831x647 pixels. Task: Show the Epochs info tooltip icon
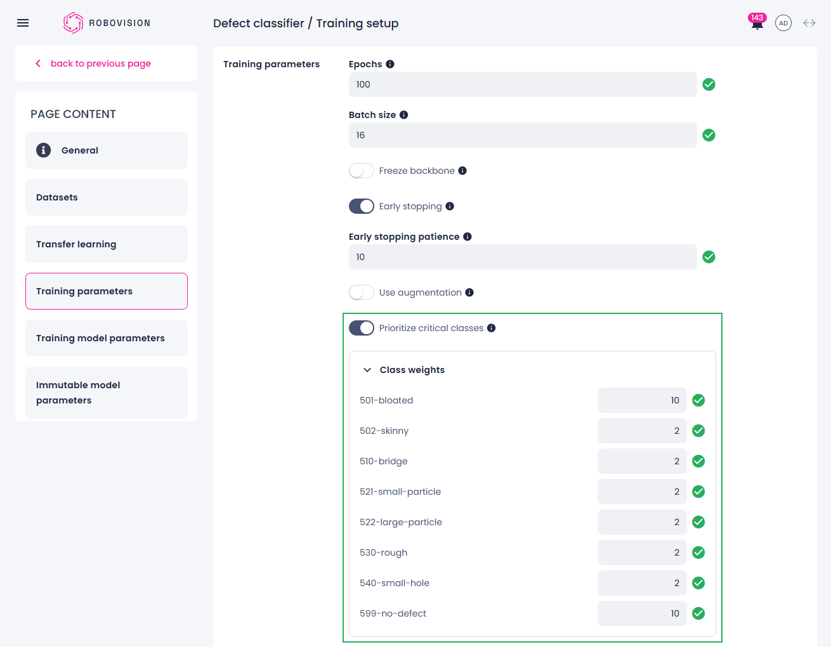coord(390,64)
